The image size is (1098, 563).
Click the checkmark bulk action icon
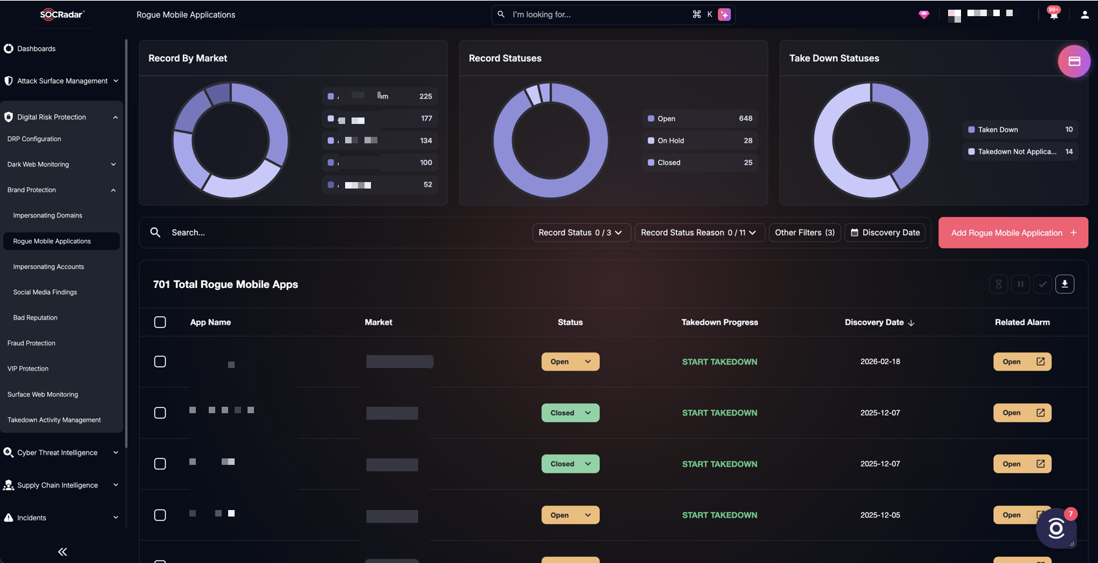tap(1042, 284)
